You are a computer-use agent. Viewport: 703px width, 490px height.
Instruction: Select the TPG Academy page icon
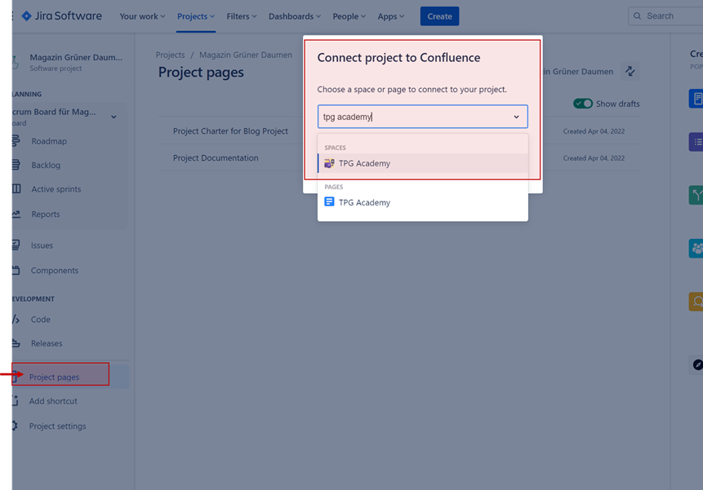pos(329,202)
